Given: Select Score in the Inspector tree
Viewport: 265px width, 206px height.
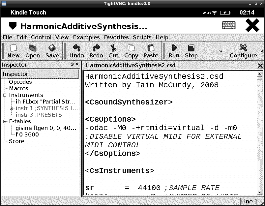Looking at the screenshot, I should tap(16, 141).
